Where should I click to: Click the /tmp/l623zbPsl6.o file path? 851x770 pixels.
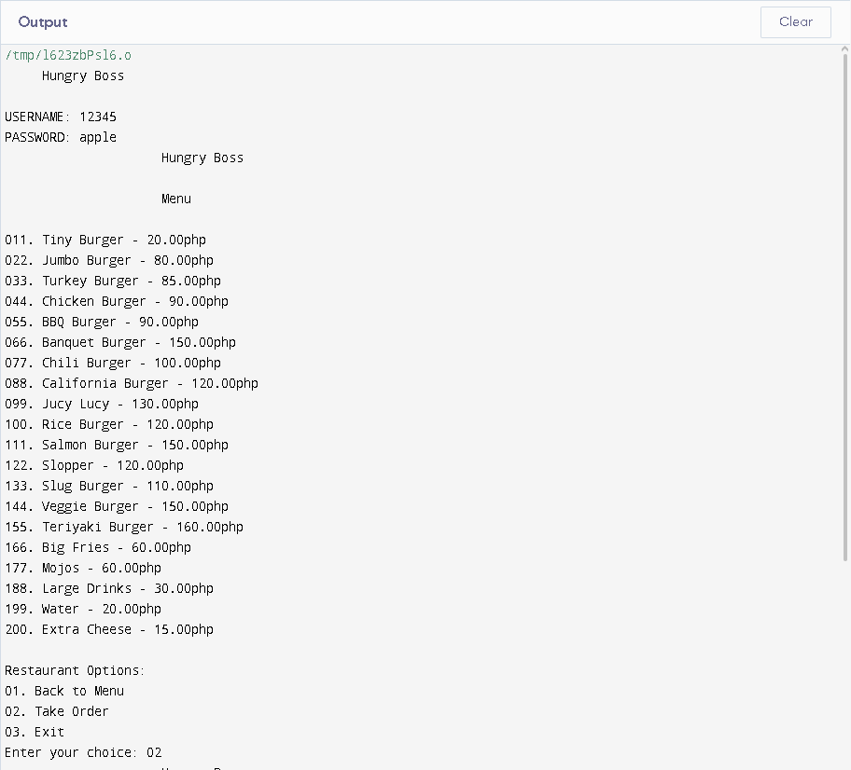68,55
